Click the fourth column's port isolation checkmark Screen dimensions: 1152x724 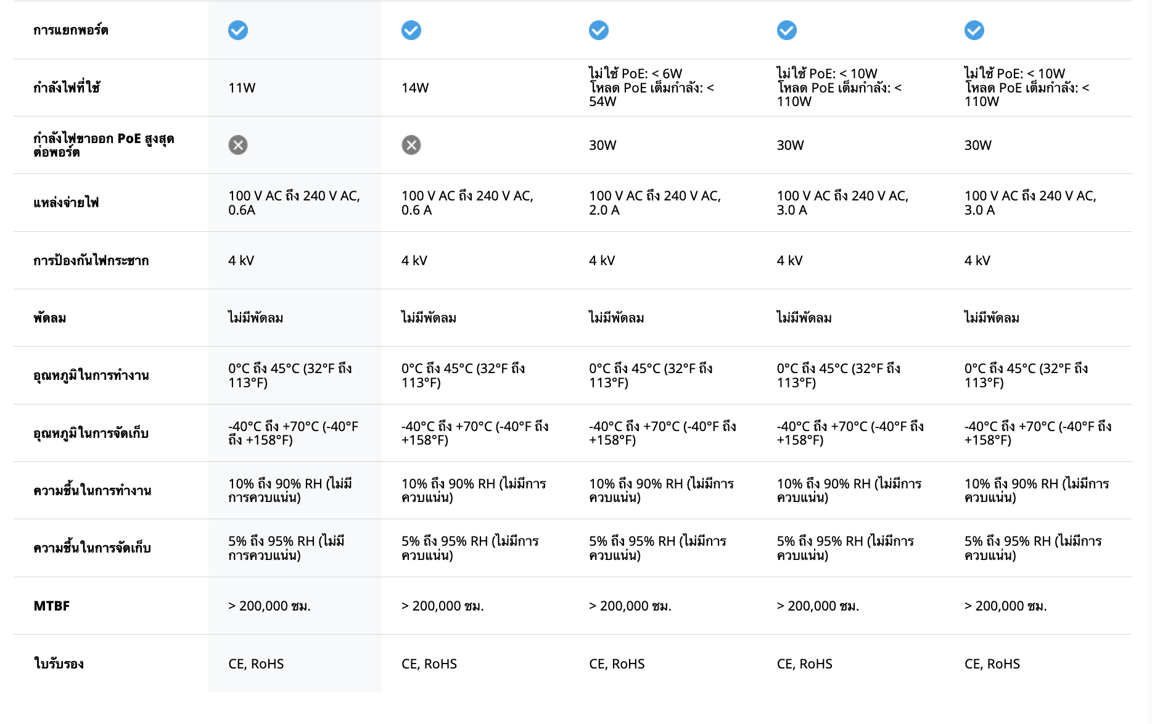point(787,30)
